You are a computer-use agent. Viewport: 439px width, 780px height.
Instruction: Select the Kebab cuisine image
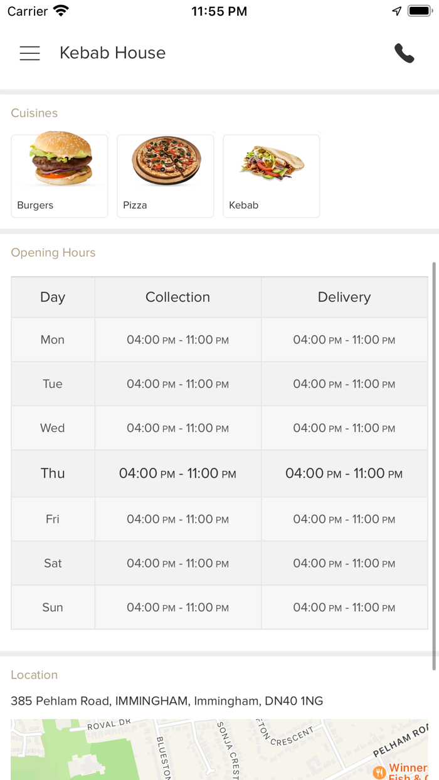(271, 162)
